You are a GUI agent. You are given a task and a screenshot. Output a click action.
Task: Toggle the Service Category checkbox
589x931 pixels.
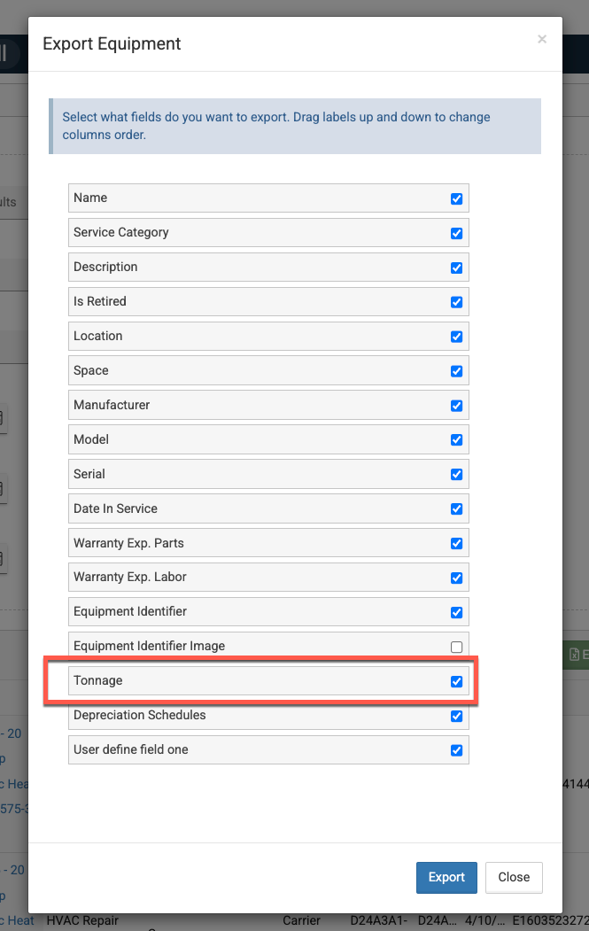[x=456, y=233]
